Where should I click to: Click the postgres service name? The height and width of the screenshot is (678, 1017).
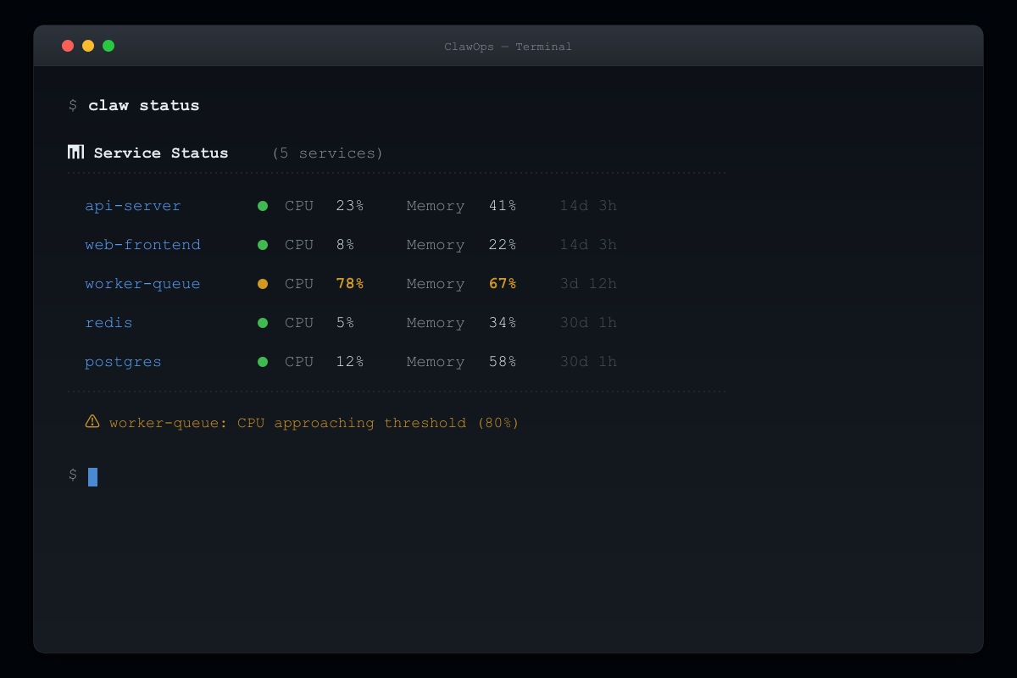click(123, 362)
